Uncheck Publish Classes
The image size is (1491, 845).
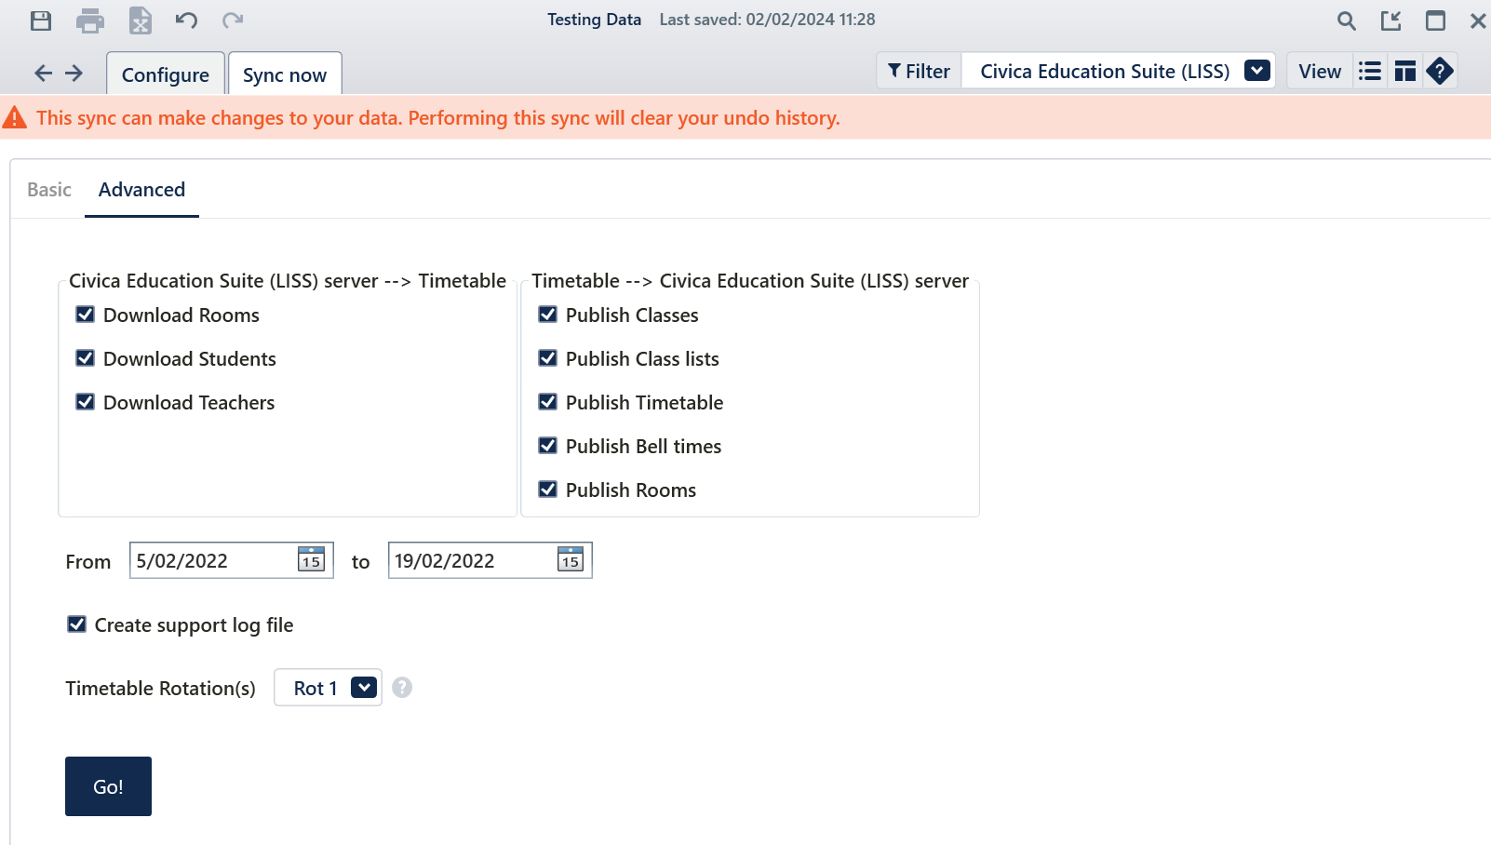(x=547, y=315)
